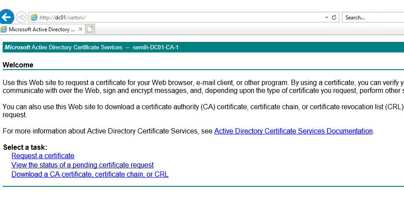Click the 'Select a task:' label

tap(25, 147)
